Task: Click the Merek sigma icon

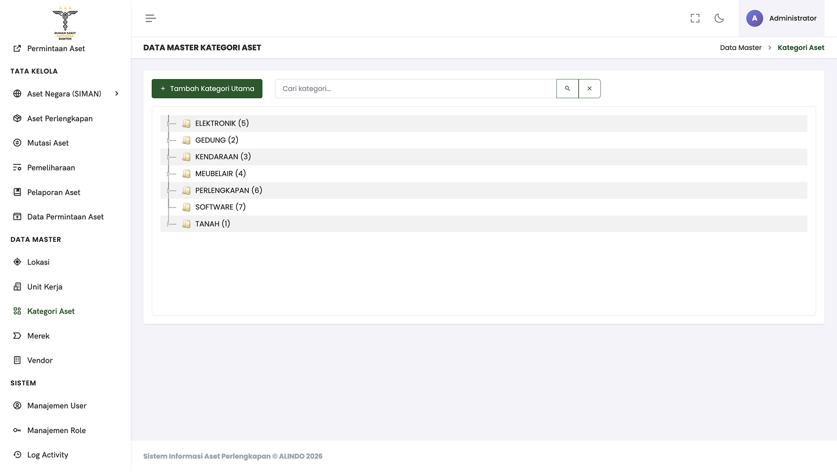Action: (x=17, y=336)
